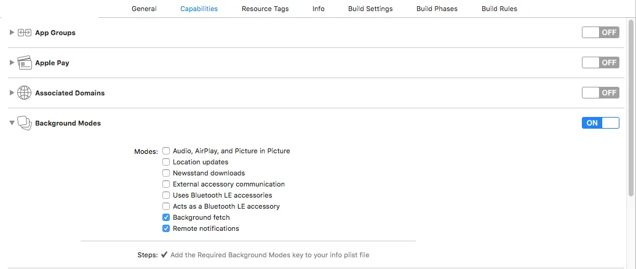Collapse the Background Modes section

tap(12, 123)
